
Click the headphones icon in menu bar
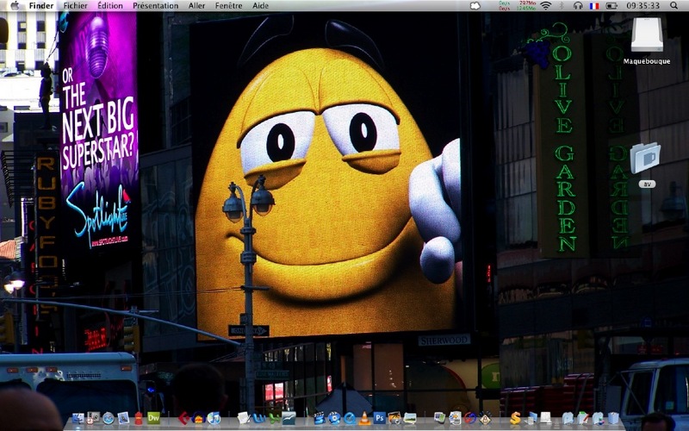click(x=578, y=6)
